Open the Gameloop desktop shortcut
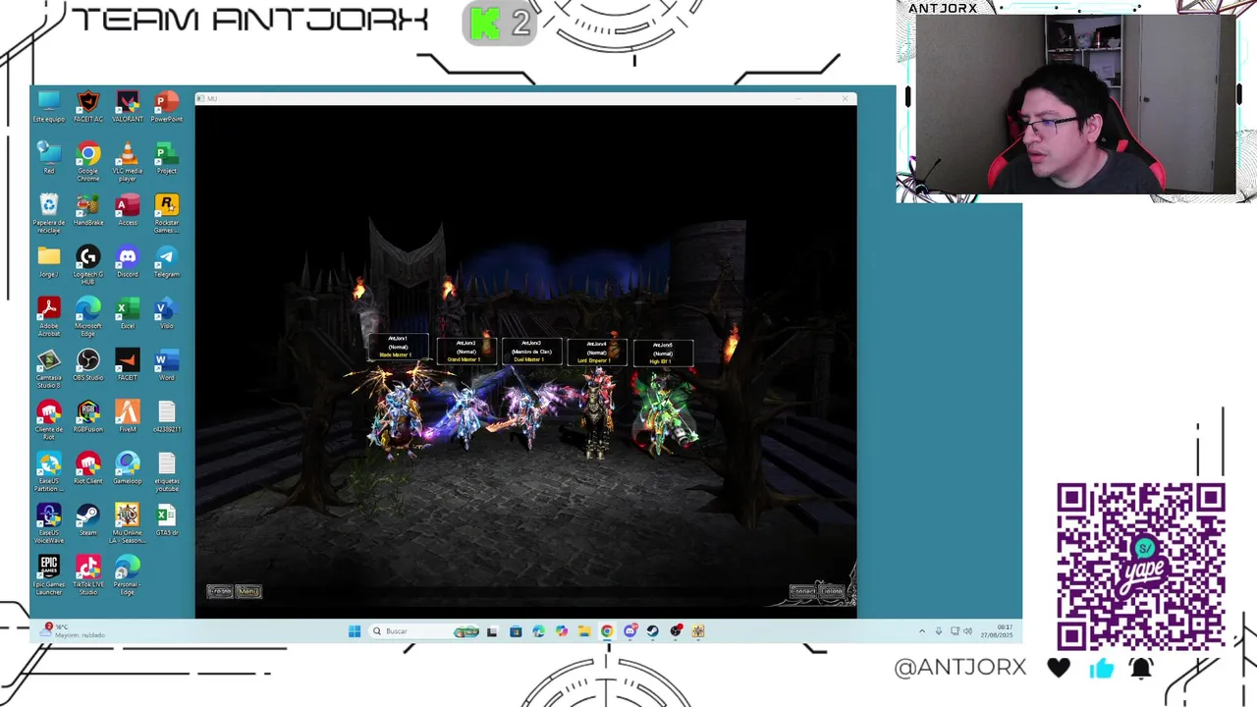Image resolution: width=1257 pixels, height=707 pixels. (128, 468)
